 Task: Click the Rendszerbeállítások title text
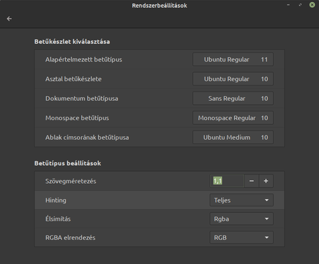(x=159, y=5)
